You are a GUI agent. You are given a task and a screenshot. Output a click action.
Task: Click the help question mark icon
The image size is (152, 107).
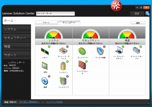pyautogui.click(x=147, y=13)
